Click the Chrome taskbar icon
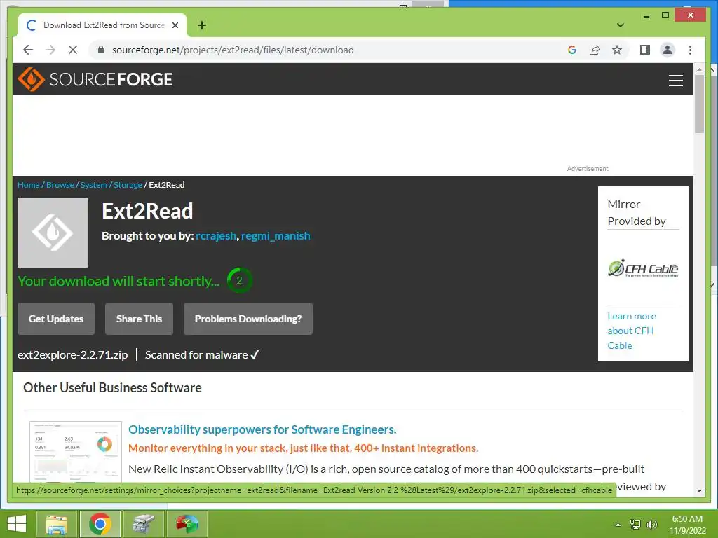718x538 pixels. pos(100,524)
